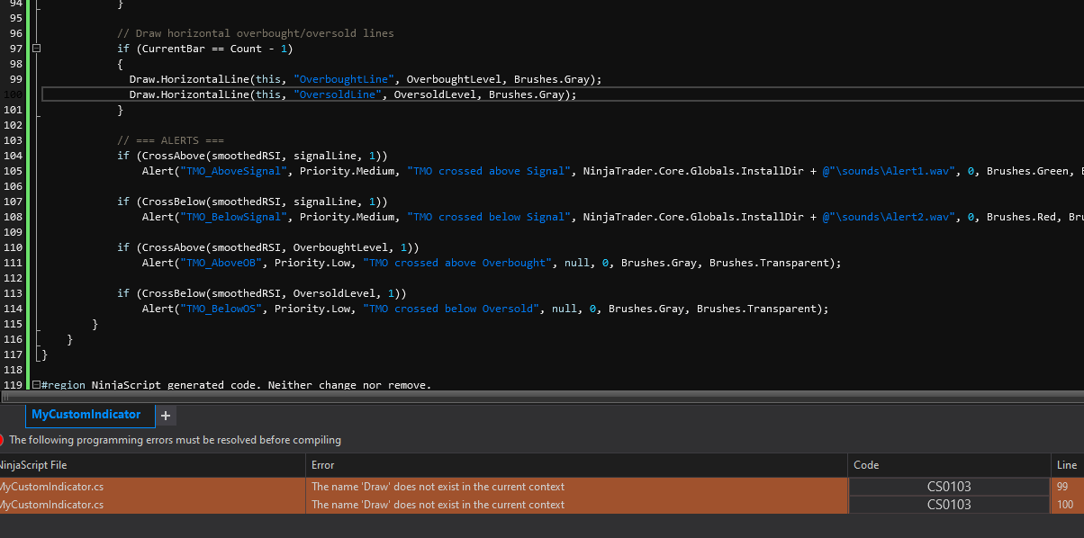1084x538 pixels.
Task: Click the '// === ALERTS ===' comment line
Action: [170, 140]
